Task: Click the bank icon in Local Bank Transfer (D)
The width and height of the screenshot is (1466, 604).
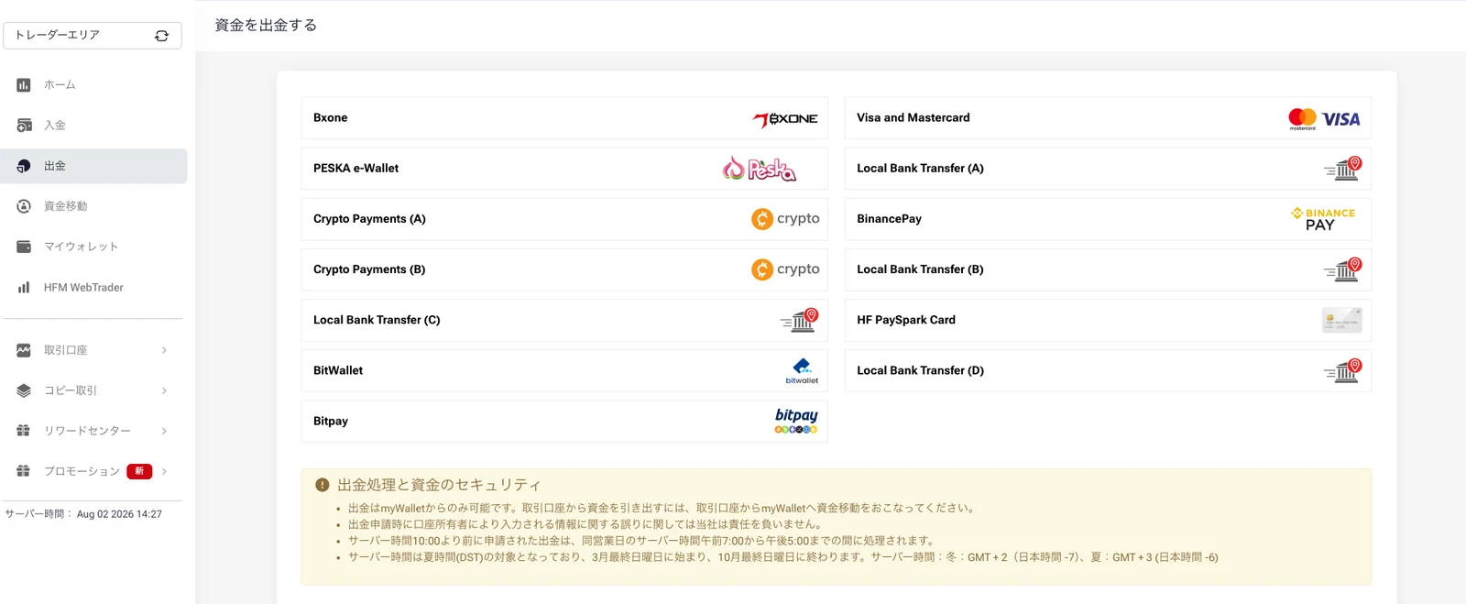Action: [x=1343, y=370]
